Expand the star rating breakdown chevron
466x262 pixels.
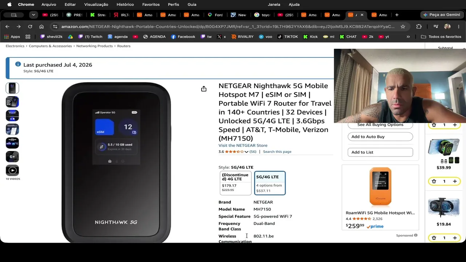coord(246,152)
